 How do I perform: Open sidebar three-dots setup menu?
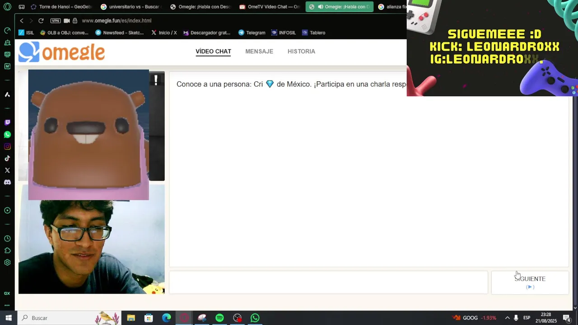(x=7, y=305)
